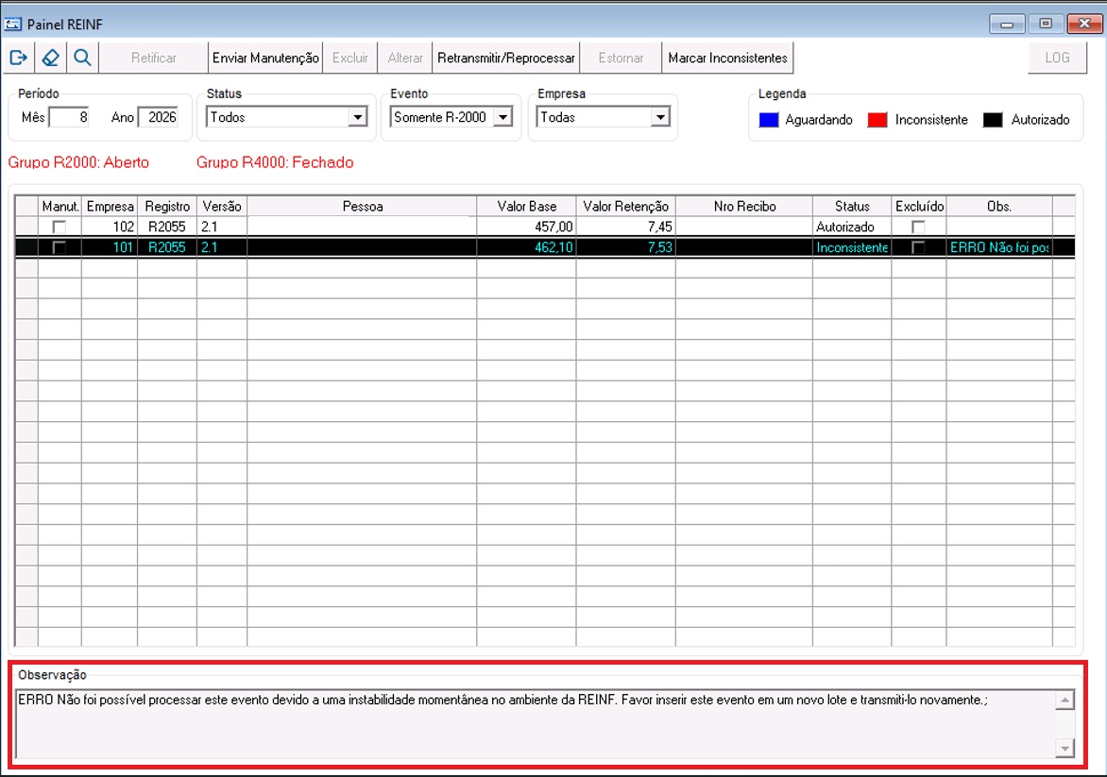Click the 7,45 Valor Retenção cell
1107x777 pixels.
(x=625, y=228)
